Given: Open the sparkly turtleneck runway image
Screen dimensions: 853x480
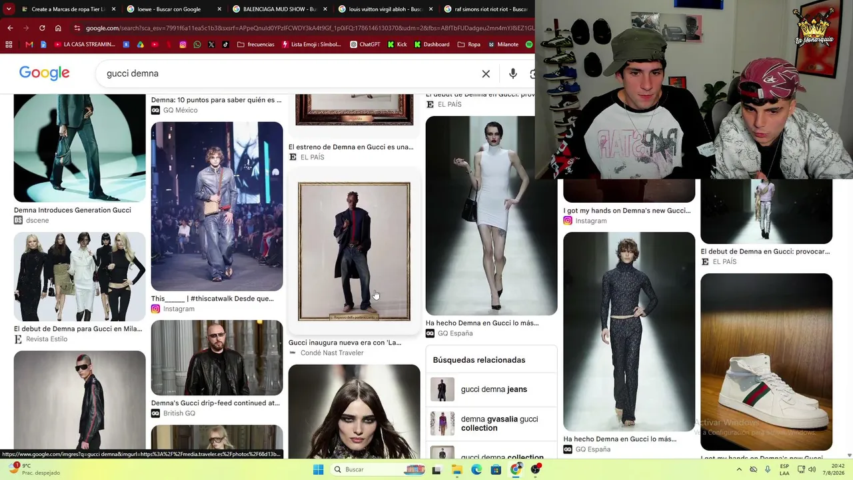Looking at the screenshot, I should 628,331.
